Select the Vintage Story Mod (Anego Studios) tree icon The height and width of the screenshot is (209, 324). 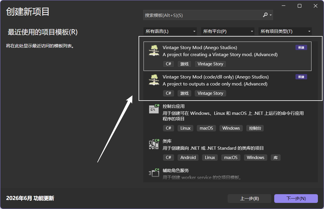pyautogui.click(x=154, y=51)
